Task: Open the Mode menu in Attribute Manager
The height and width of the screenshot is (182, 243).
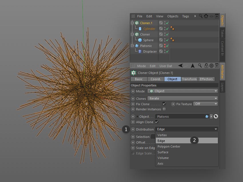Action: pyautogui.click(x=141, y=66)
